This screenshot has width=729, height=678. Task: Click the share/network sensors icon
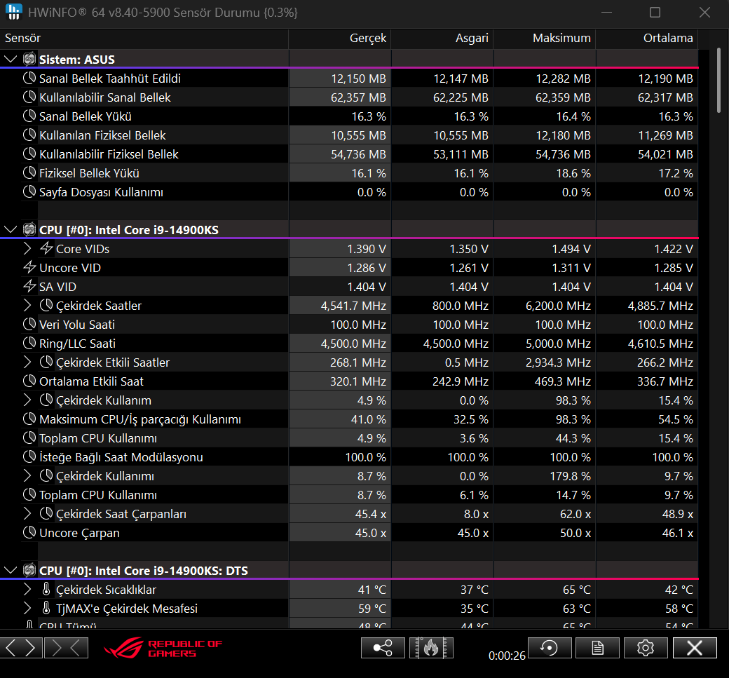point(383,648)
